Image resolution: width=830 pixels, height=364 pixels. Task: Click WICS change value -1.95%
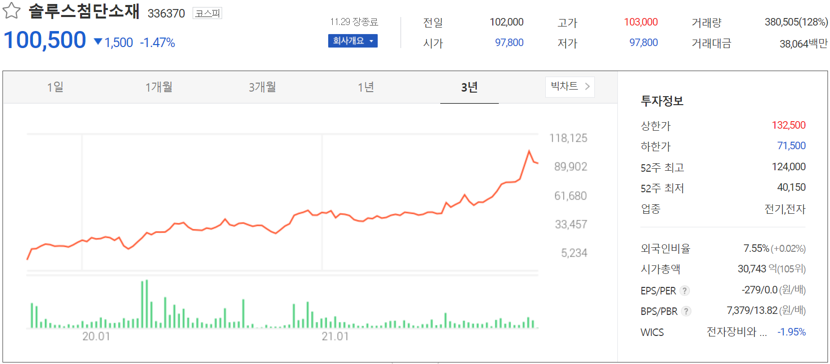tap(791, 332)
